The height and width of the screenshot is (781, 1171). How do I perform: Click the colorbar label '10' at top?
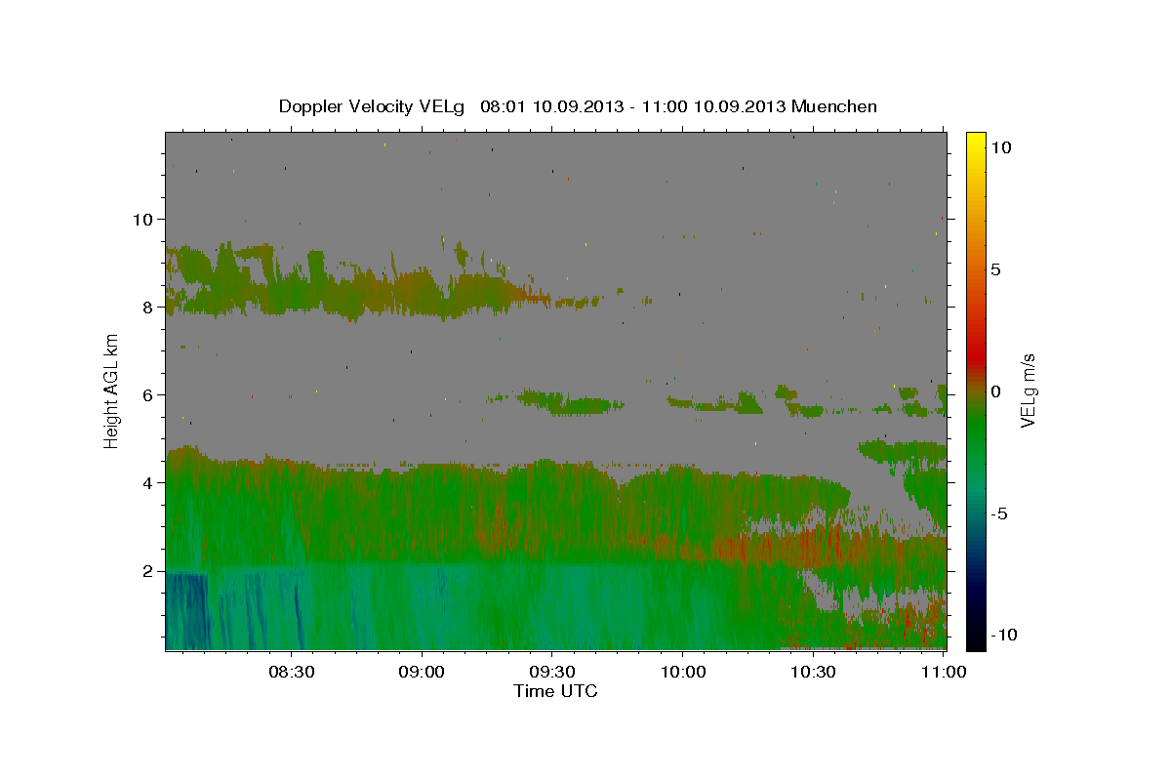click(1001, 147)
